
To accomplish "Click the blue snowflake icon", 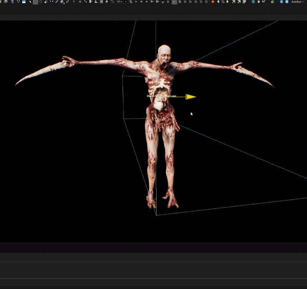I will click(x=281, y=2).
